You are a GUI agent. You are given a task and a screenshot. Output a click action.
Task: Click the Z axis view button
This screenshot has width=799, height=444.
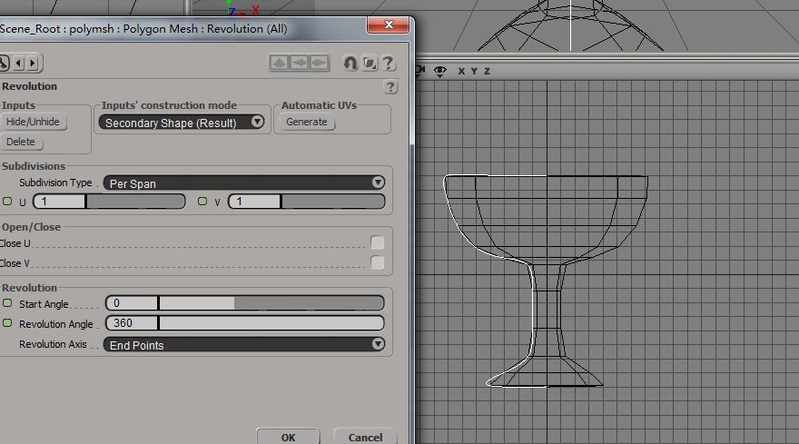[x=487, y=71]
